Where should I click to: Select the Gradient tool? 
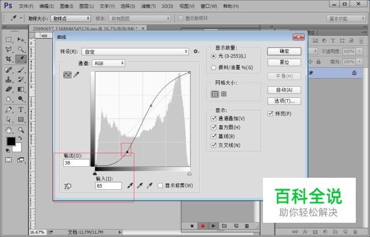[21, 89]
